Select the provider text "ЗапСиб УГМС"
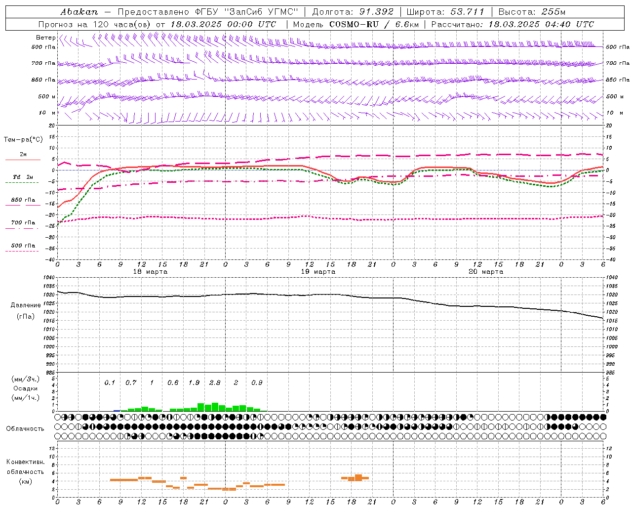The width and height of the screenshot is (632, 506). 261,12
